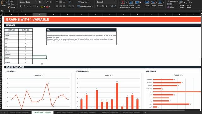Image resolution: width=202 pixels, height=114 pixels.
Task: Click into the formula bar
Action: pos(112,11)
